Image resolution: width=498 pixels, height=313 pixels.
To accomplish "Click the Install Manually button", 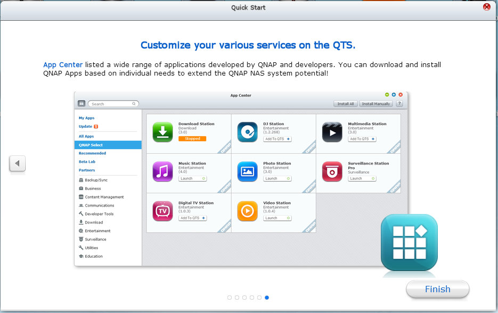I will pos(375,104).
